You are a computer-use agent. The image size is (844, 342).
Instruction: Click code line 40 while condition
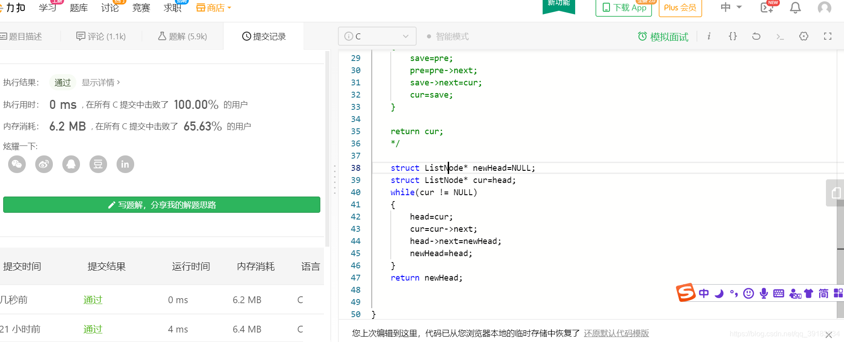434,192
